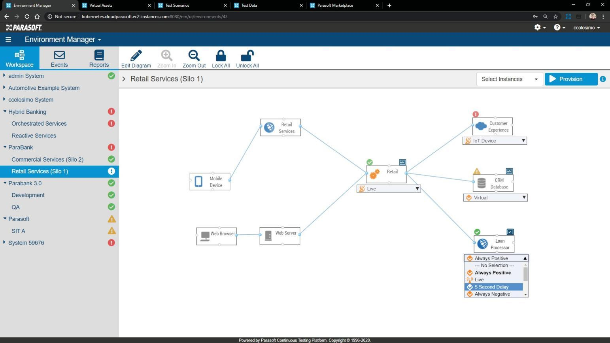Open the ccolosimo user menu
This screenshot has width=610, height=343.
(x=587, y=27)
